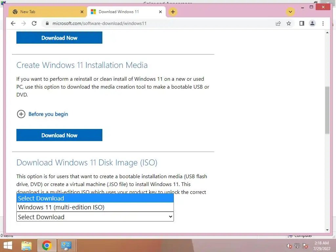The image size is (336, 252).
Task: Click Download Windows 11 Disk Image heading
Action: click(x=87, y=163)
